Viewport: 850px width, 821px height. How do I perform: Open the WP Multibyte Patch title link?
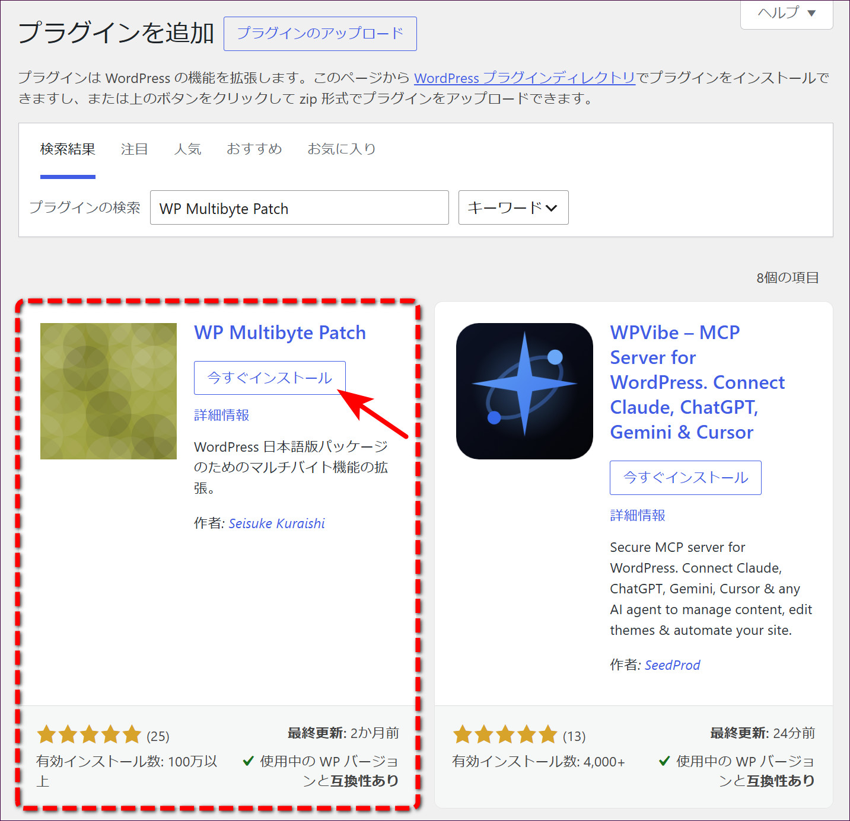(280, 333)
